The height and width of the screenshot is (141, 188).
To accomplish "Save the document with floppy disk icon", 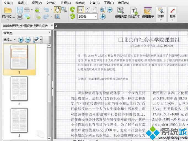I will [20, 10].
